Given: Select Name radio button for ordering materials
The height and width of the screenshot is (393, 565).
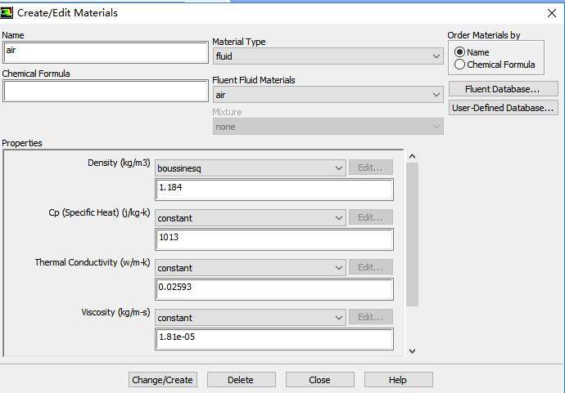Looking at the screenshot, I should tap(460, 52).
